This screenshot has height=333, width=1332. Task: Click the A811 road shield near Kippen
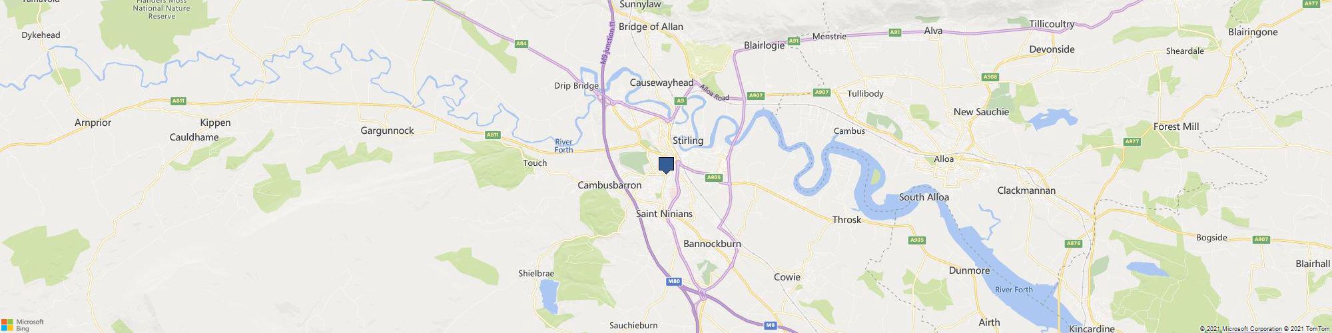[178, 101]
